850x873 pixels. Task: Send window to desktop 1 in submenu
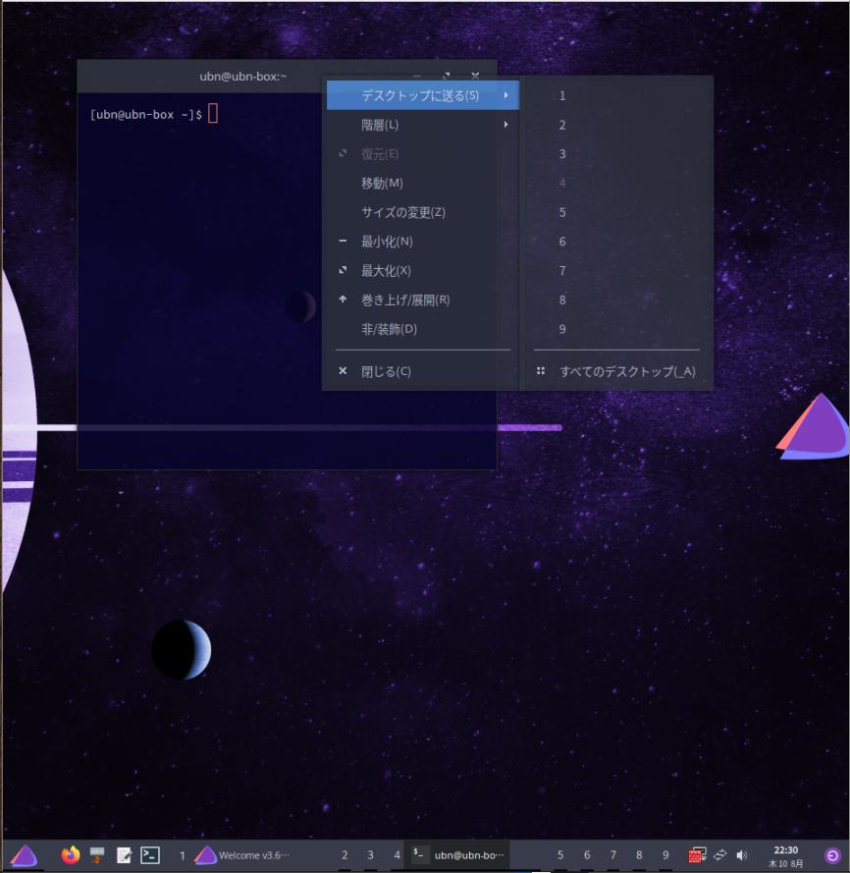tap(616, 96)
